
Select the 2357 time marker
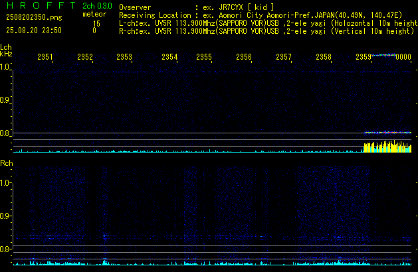[284, 57]
